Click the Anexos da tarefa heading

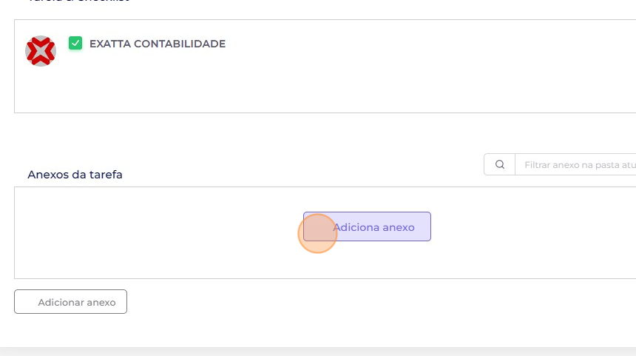point(75,175)
